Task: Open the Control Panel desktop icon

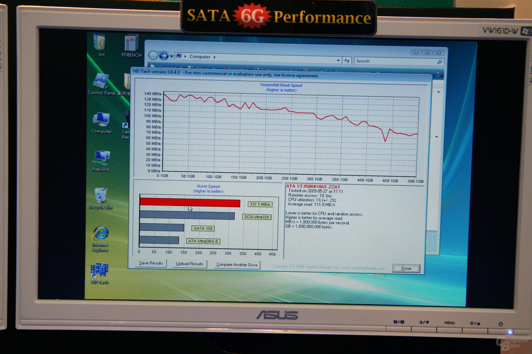Action: click(x=101, y=84)
